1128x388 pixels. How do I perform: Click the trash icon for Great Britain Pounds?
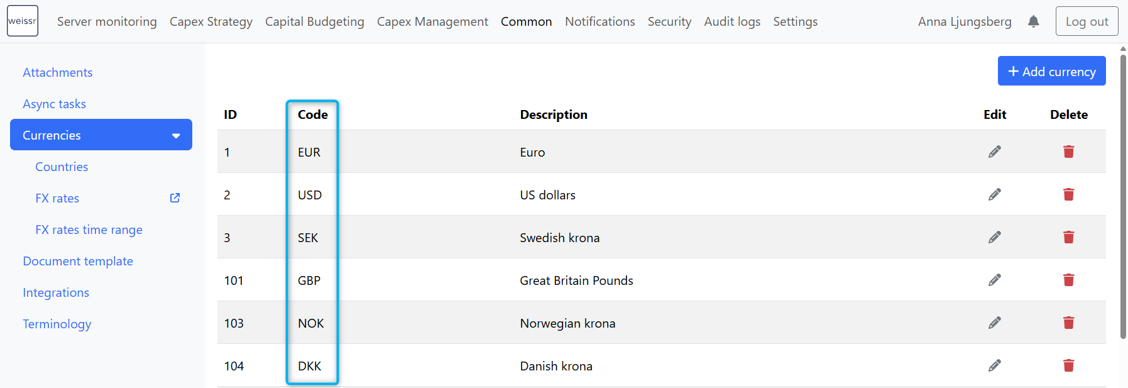click(x=1068, y=280)
